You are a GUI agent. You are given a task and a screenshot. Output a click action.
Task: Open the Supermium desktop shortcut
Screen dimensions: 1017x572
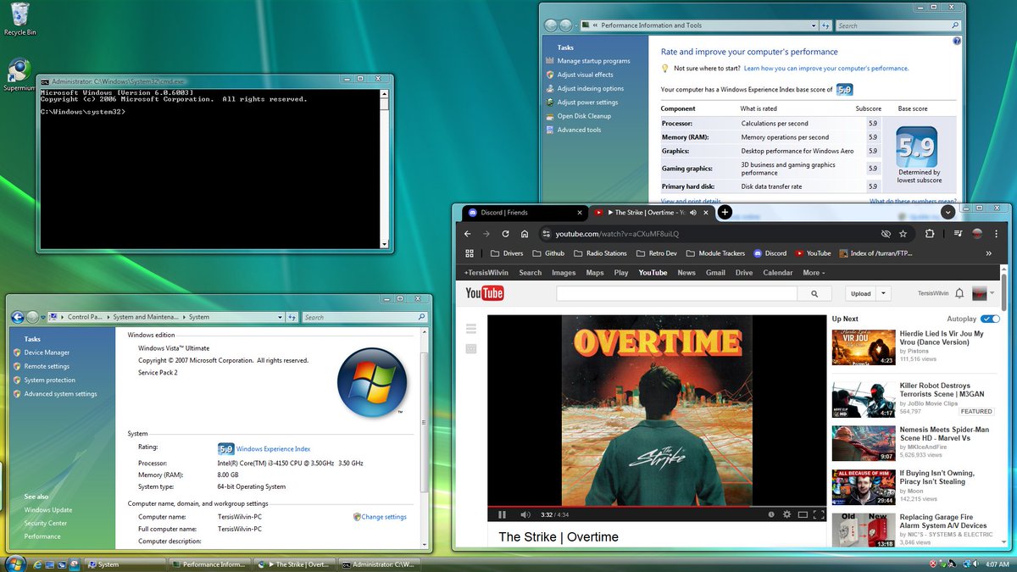pyautogui.click(x=19, y=75)
